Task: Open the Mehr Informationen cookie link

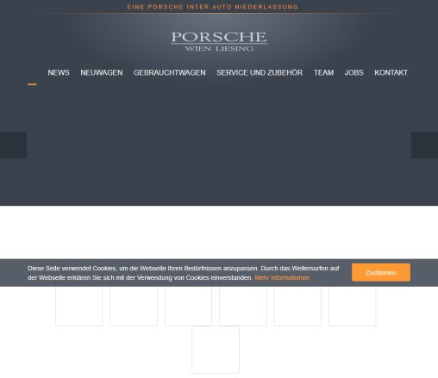Action: [x=282, y=278]
